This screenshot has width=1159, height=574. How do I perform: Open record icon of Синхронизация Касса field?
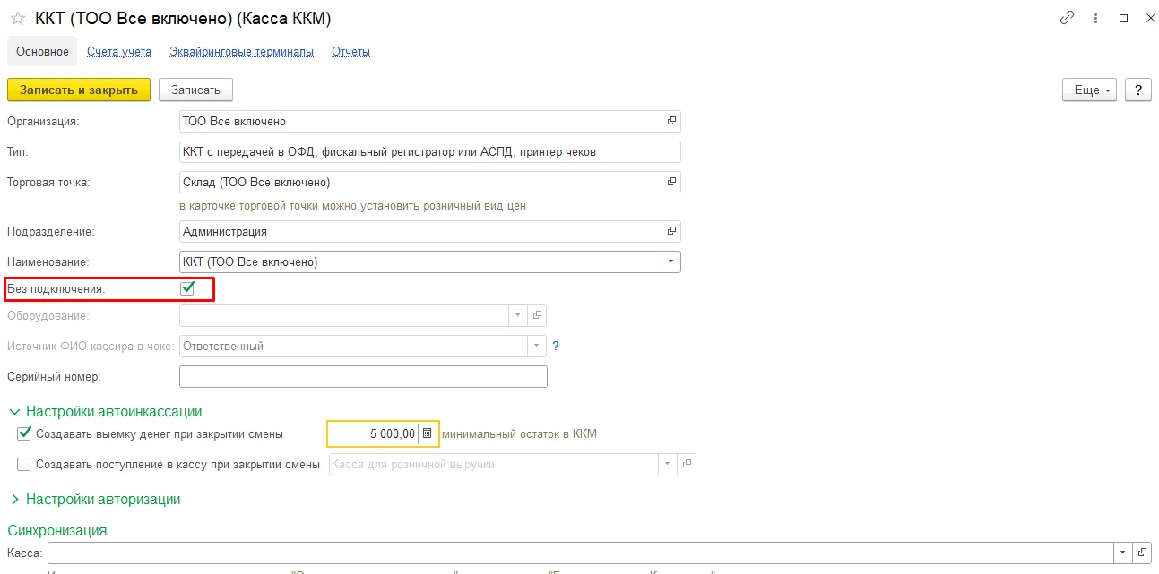tap(1142, 552)
